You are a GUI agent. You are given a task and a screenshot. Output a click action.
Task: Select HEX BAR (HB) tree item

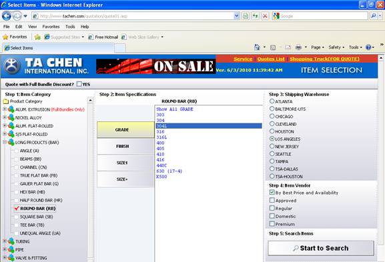click(33, 192)
